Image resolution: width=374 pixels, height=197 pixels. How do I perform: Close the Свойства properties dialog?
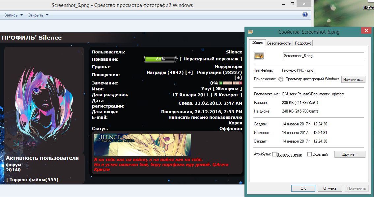click(x=366, y=31)
